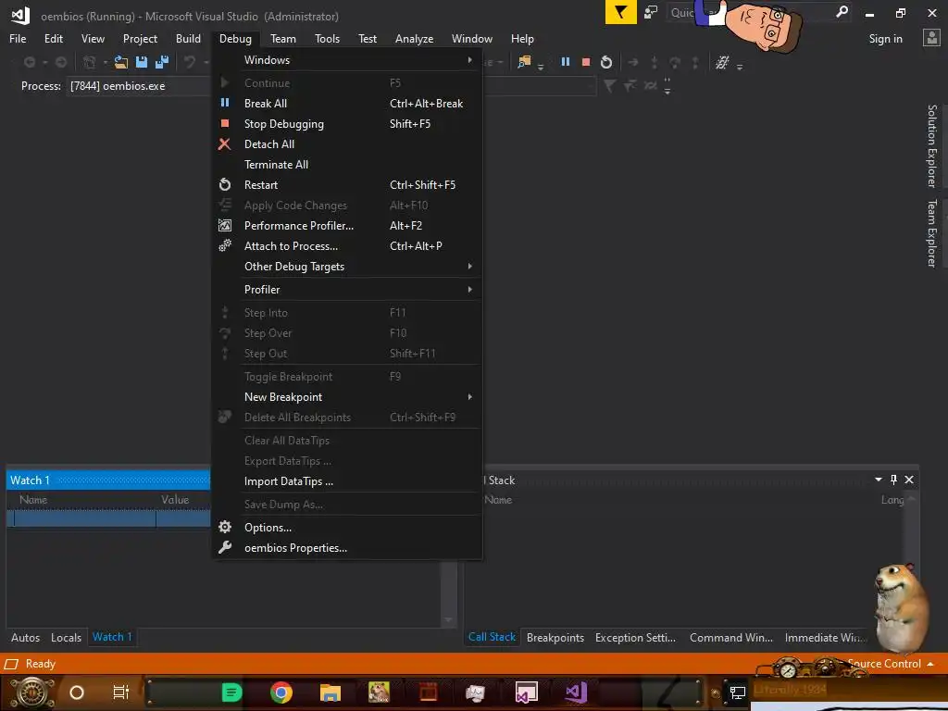Click the Save floppy disk toolbar icon

click(142, 62)
